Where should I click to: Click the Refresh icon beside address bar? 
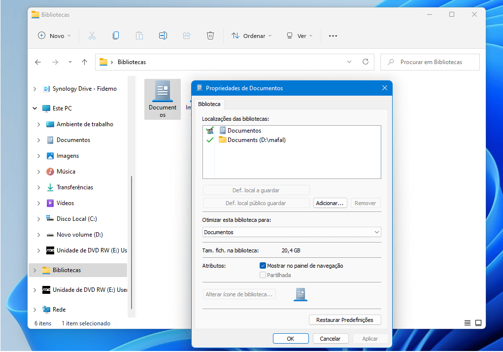[365, 62]
